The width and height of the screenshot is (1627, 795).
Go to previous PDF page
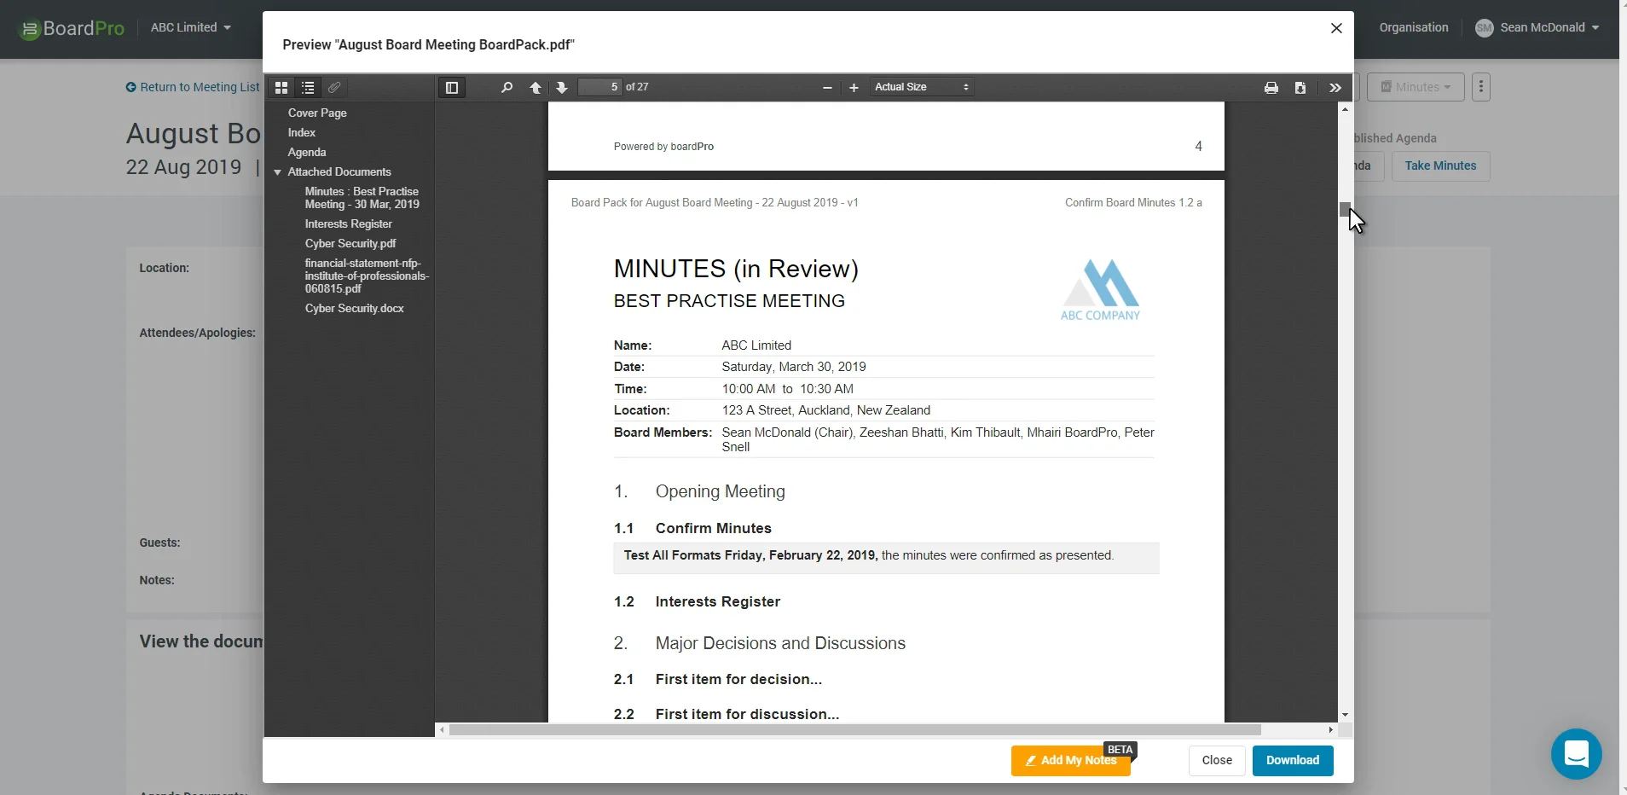tap(536, 88)
